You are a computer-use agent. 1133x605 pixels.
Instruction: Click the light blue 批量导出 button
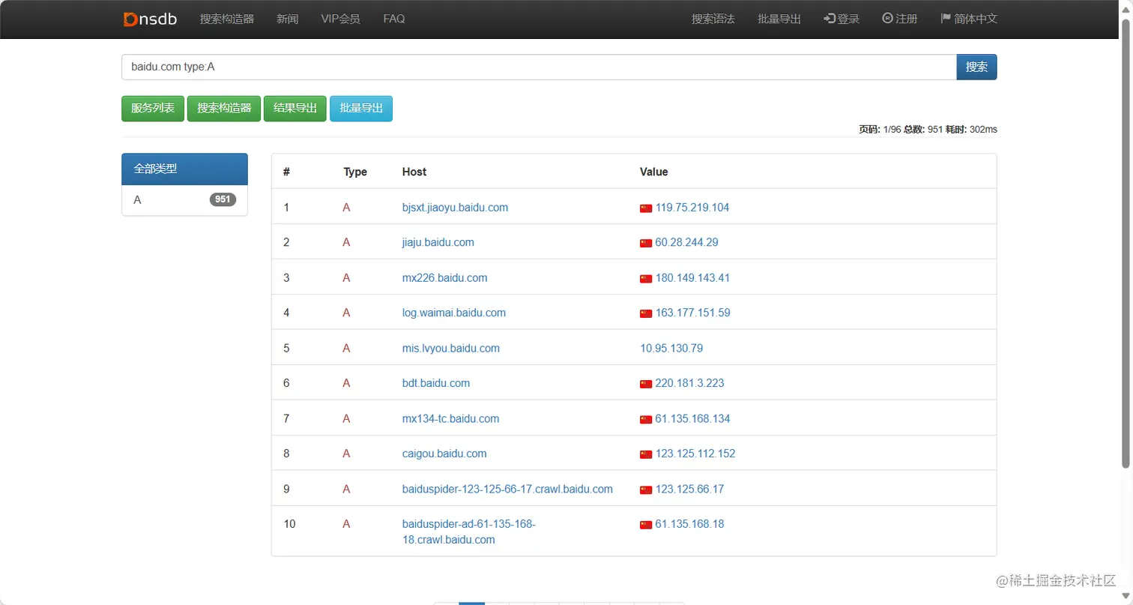coord(361,108)
